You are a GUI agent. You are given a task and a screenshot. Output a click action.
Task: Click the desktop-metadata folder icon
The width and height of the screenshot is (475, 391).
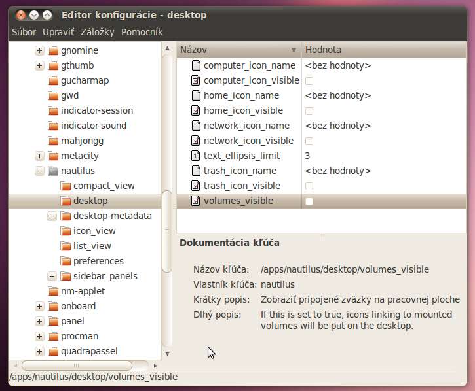click(x=66, y=216)
